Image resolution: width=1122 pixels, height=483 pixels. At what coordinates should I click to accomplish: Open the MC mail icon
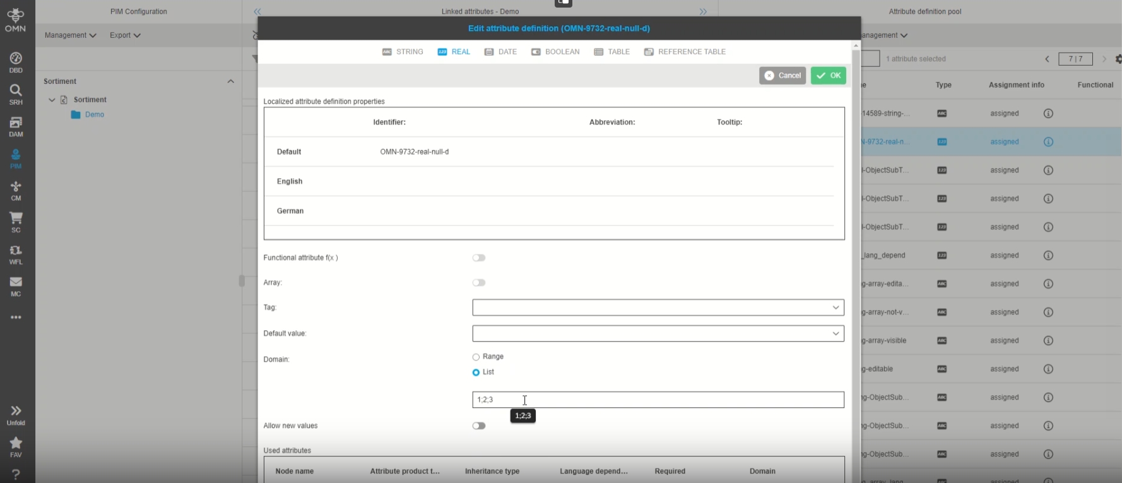tap(16, 286)
